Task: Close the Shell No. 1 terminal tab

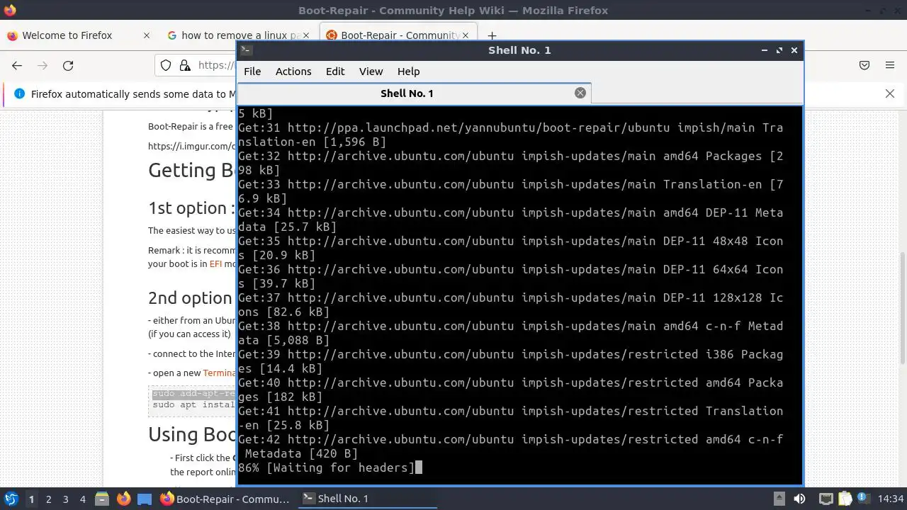Action: (580, 93)
